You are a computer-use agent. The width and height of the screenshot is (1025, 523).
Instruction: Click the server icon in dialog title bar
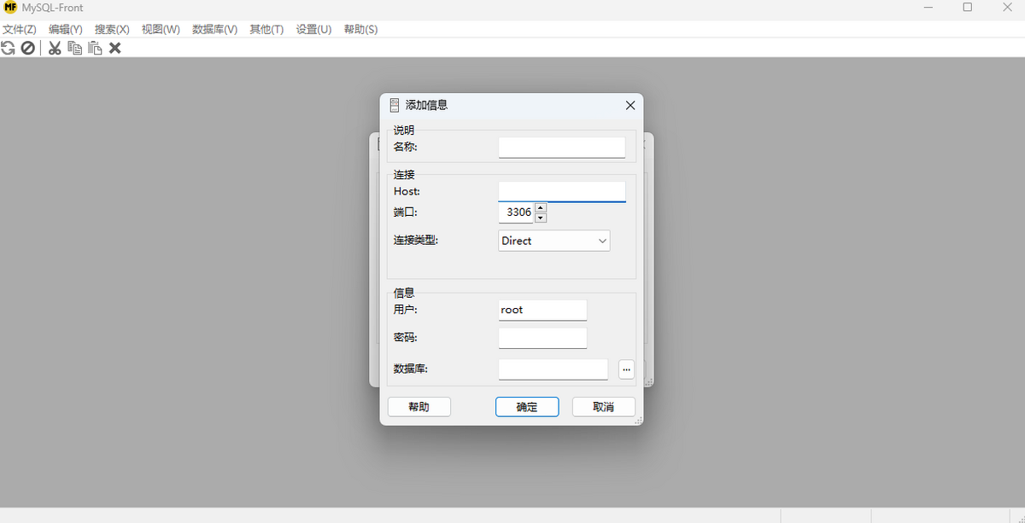(x=394, y=105)
